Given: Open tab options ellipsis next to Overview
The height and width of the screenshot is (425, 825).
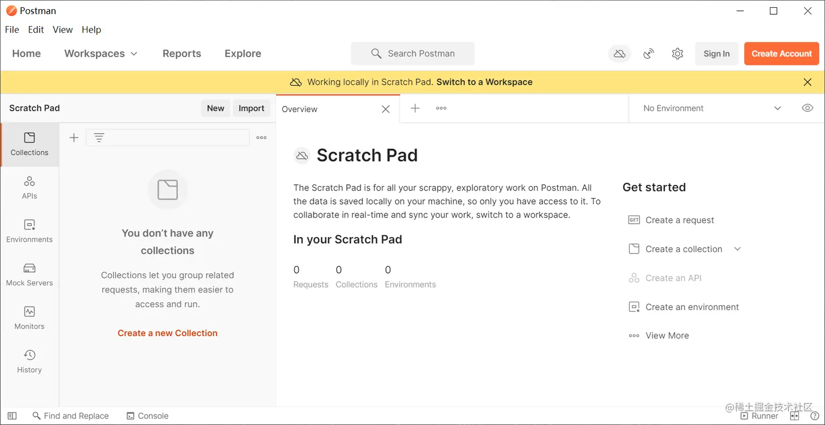Looking at the screenshot, I should tap(441, 108).
